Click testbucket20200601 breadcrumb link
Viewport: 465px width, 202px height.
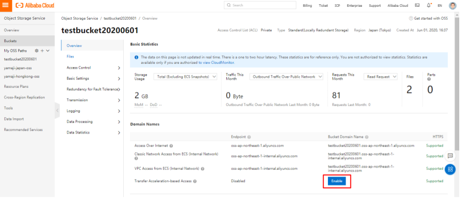pyautogui.click(x=120, y=18)
